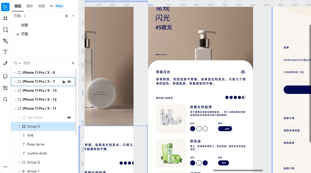Switch to the 图层 tab
311x173 pixels.
coord(18,6)
